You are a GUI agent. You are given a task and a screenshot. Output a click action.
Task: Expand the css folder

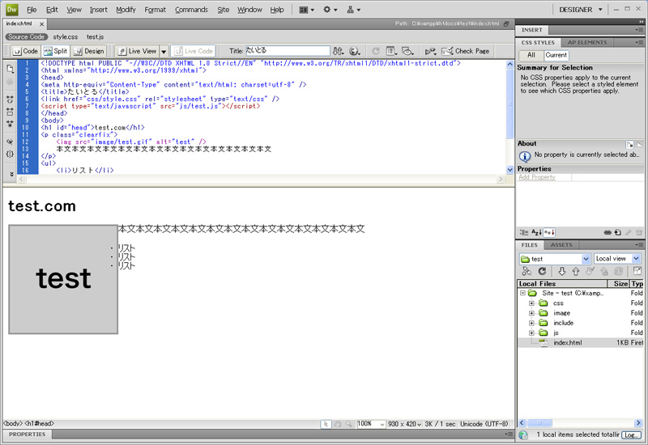coord(531,303)
